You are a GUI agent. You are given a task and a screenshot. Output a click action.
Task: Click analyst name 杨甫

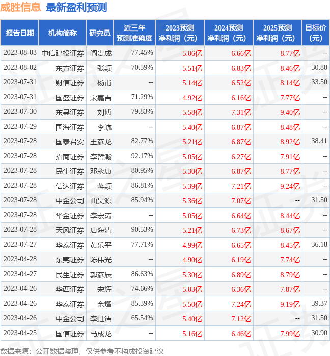(x=104, y=83)
